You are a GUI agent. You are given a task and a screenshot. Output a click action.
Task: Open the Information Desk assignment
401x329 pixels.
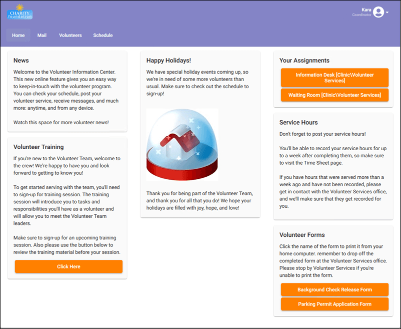coord(334,77)
